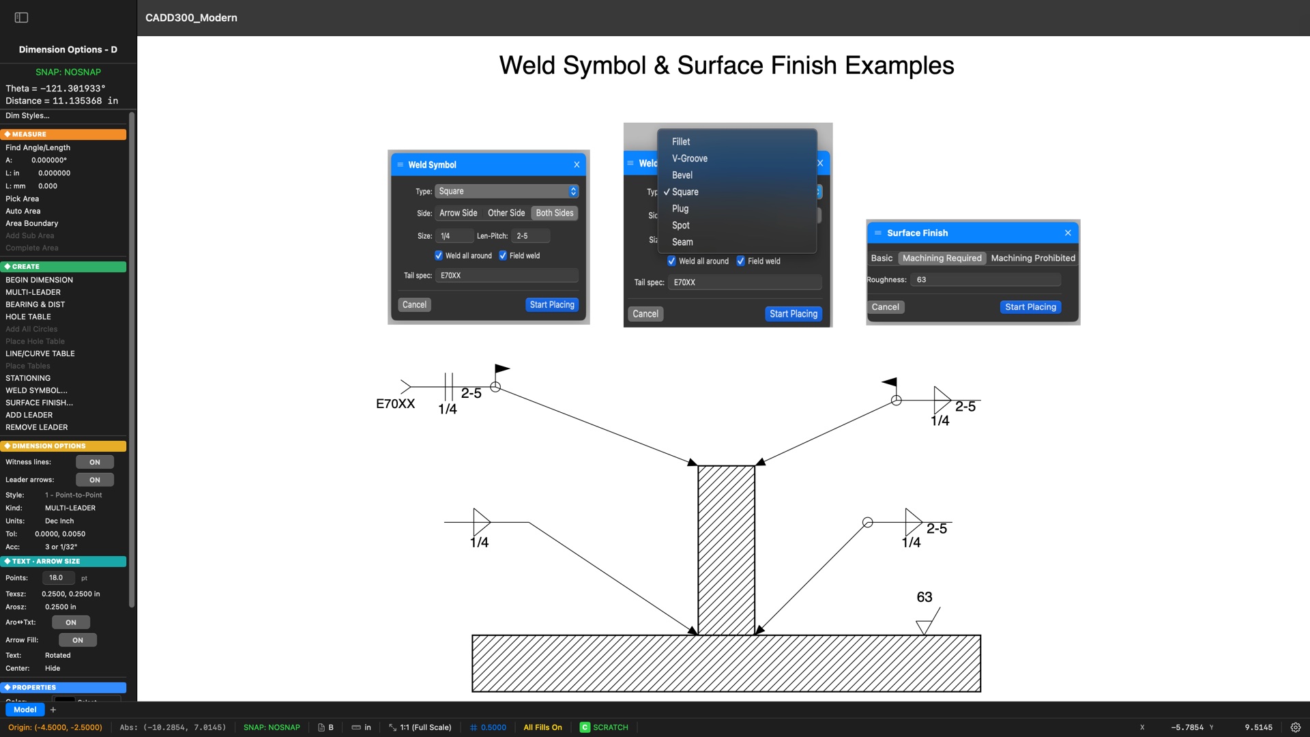Uncheck Weld all around in middle dialog
The width and height of the screenshot is (1310, 737).
tap(671, 261)
